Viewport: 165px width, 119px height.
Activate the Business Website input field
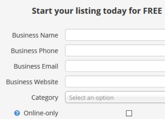pyautogui.click(x=115, y=82)
